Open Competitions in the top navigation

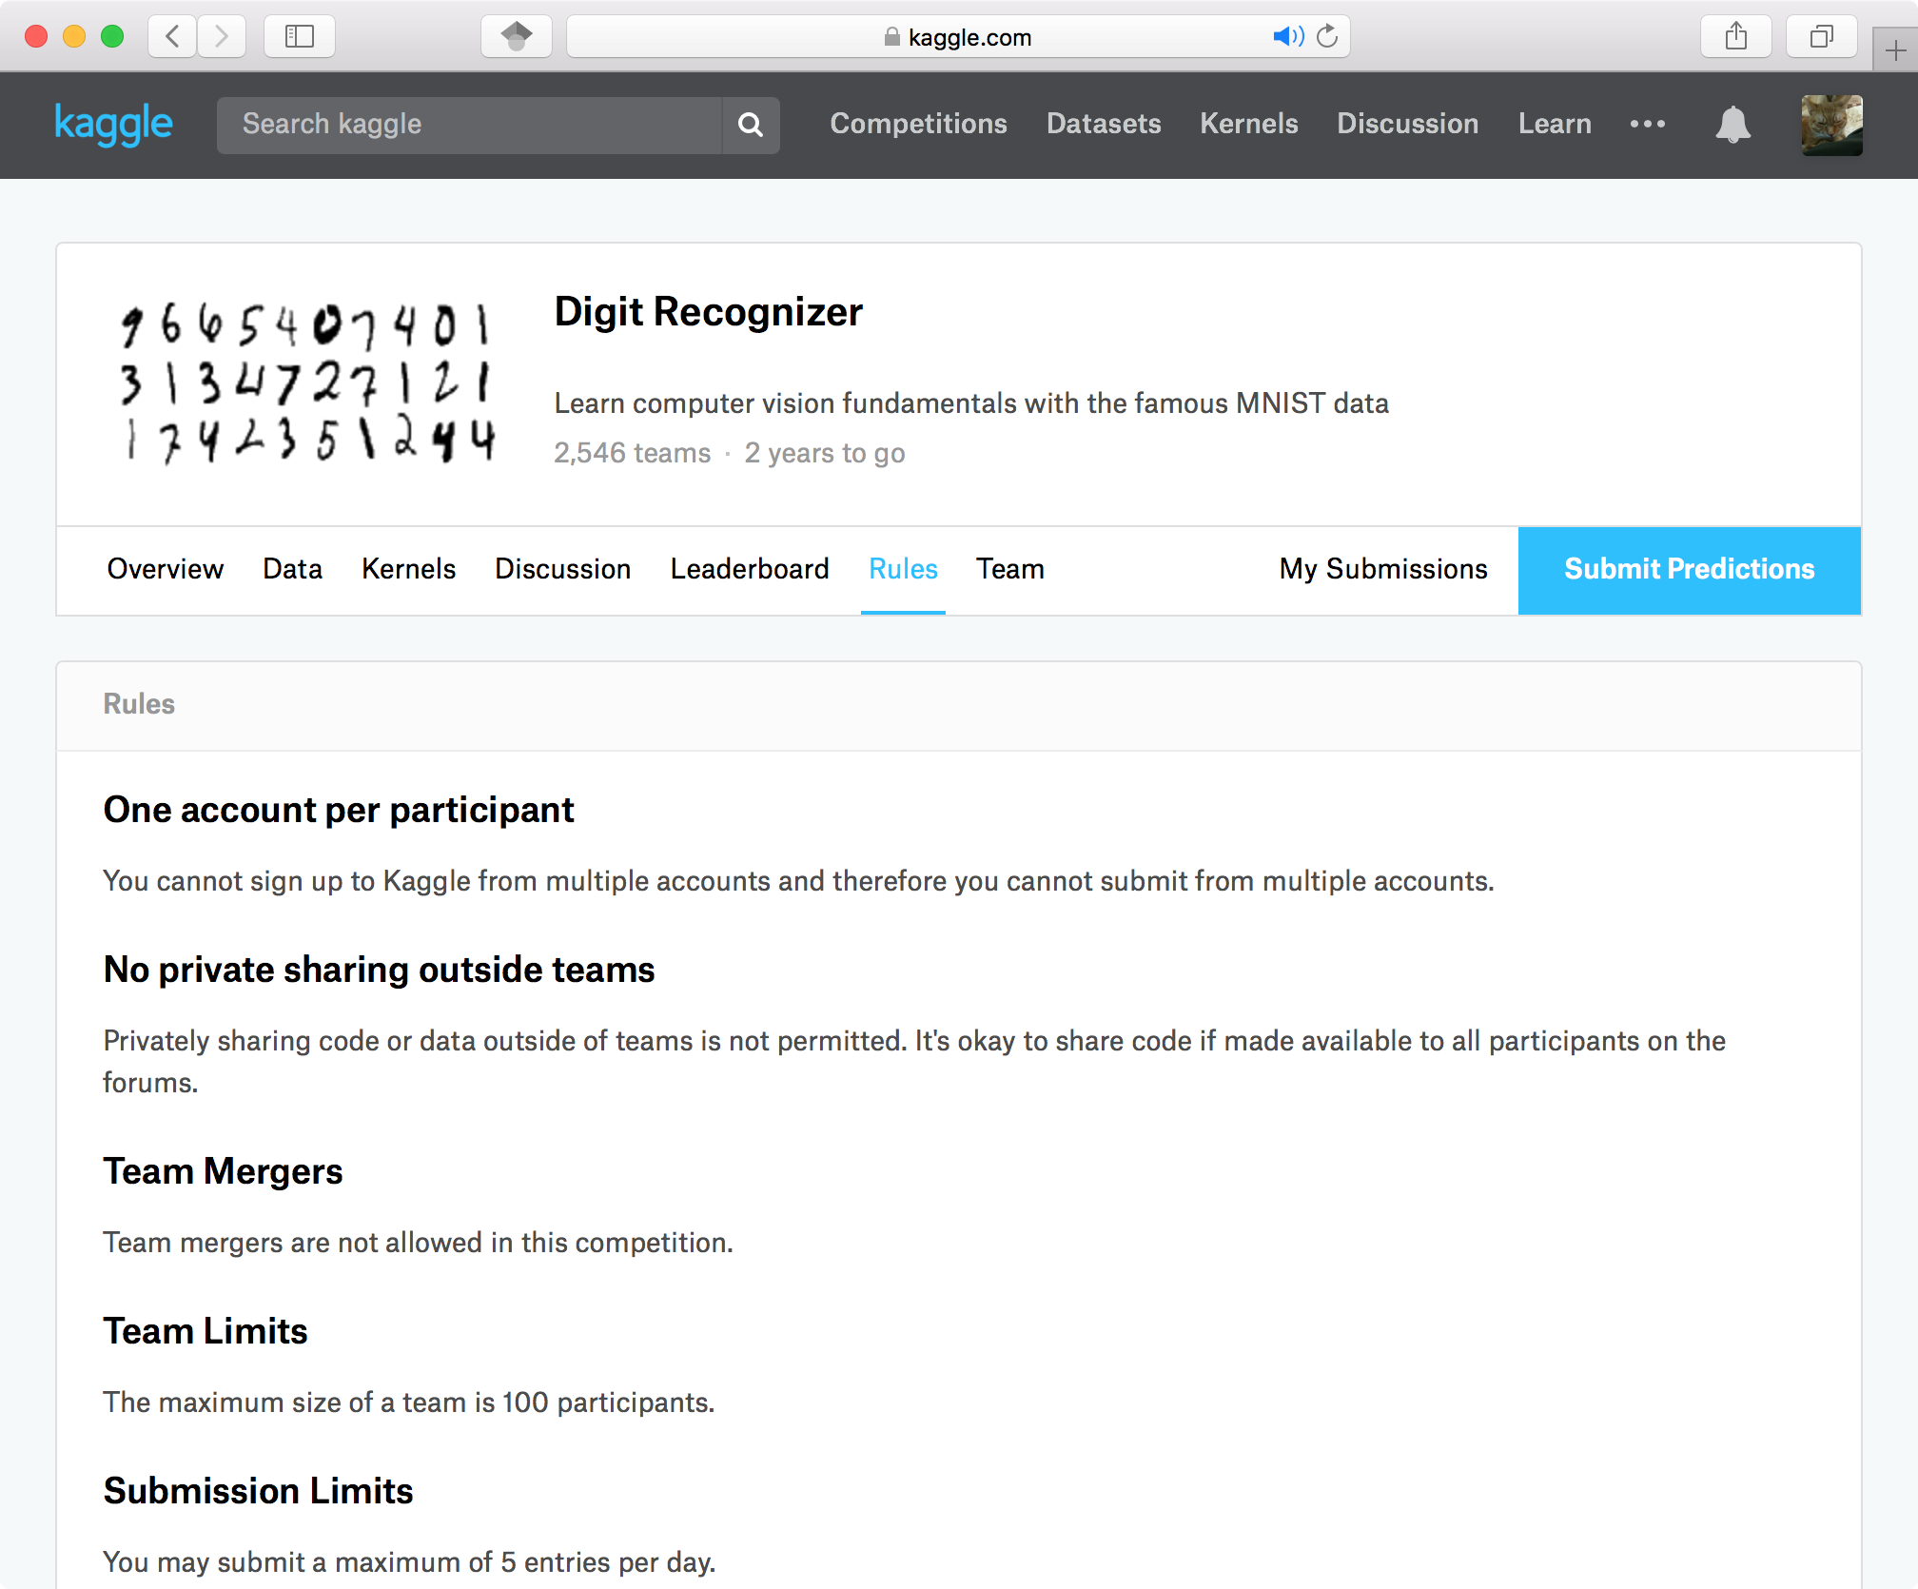click(x=917, y=124)
